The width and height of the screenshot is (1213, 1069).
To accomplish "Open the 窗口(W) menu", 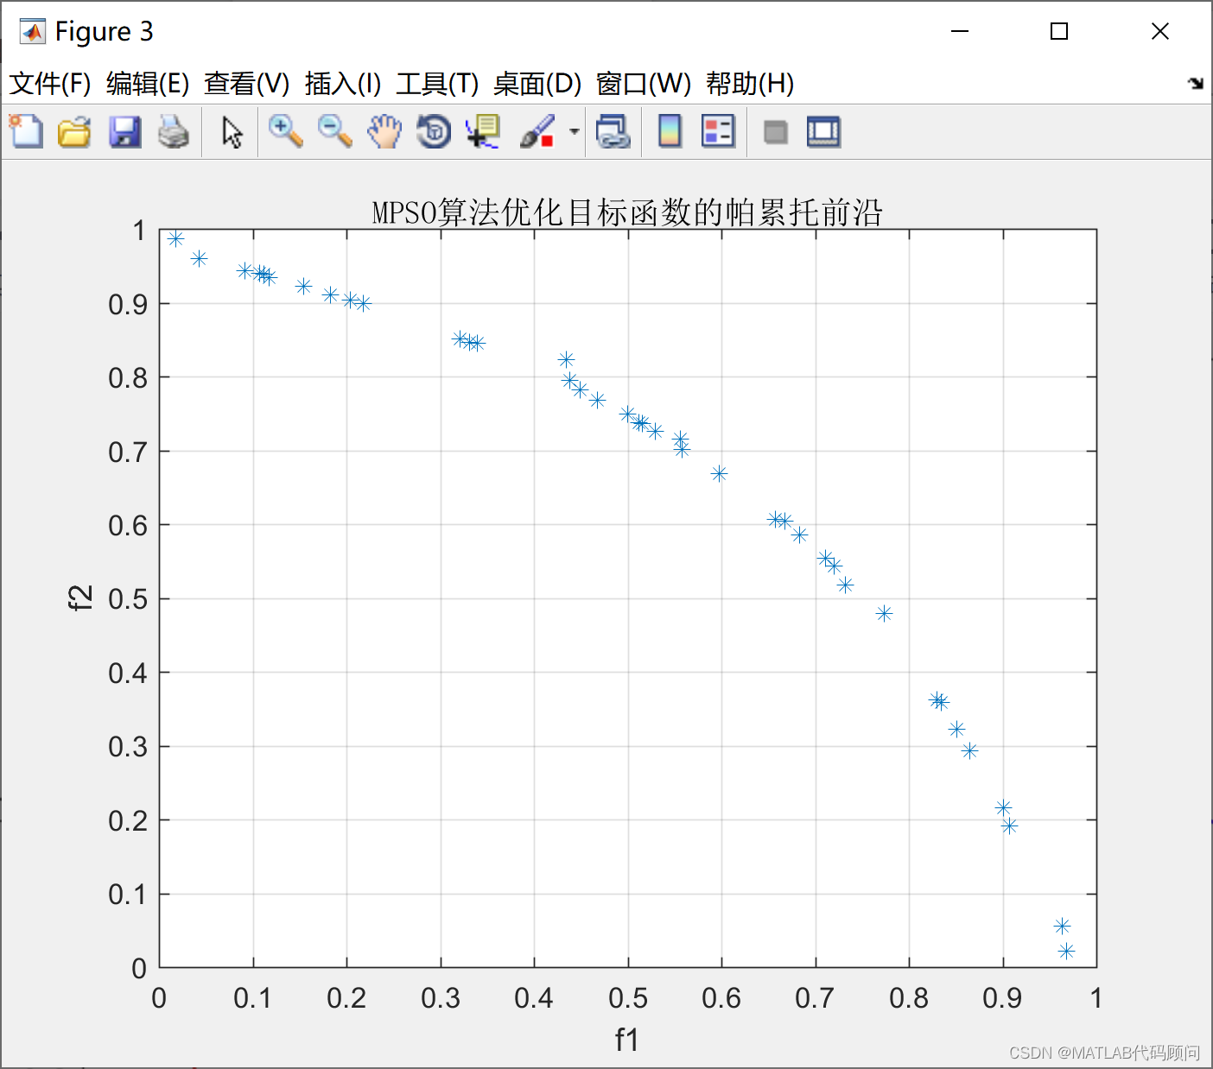I will pos(644,84).
